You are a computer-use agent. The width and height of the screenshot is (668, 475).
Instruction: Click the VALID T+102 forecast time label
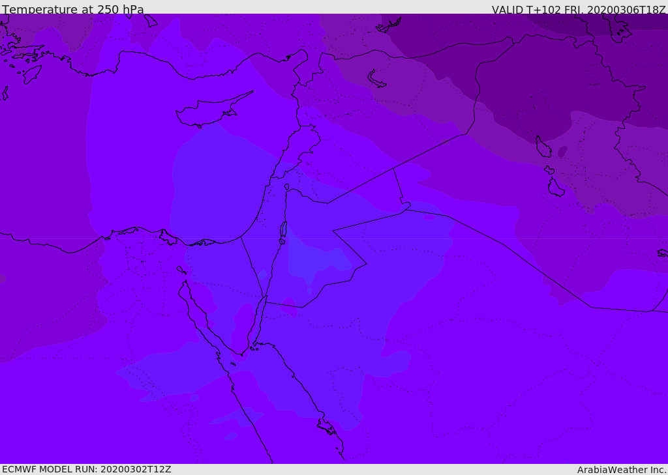579,10
